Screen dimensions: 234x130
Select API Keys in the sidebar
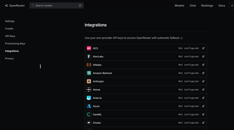(10, 36)
